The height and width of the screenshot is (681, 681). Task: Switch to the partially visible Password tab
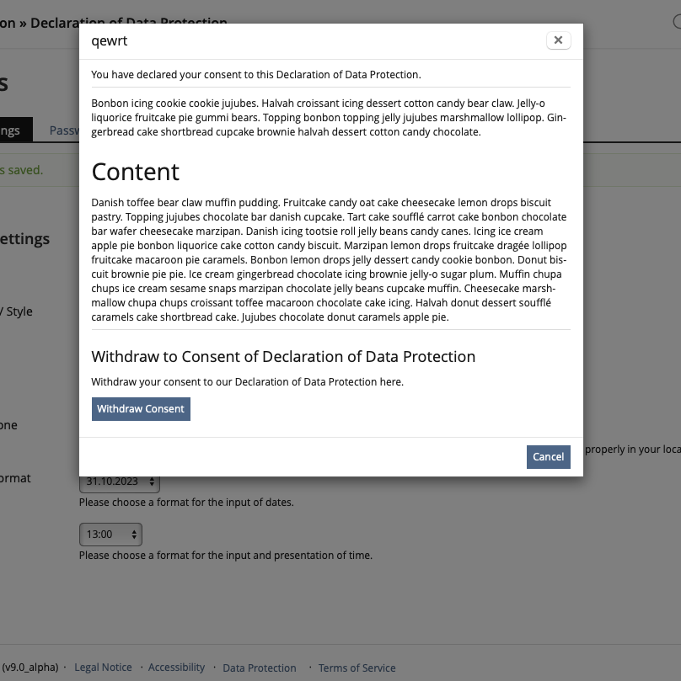(64, 130)
